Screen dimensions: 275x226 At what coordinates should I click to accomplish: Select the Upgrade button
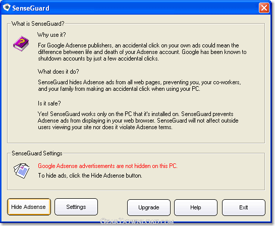149,207
